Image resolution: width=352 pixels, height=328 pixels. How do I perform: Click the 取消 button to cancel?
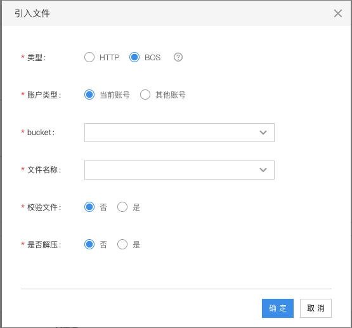(x=316, y=308)
